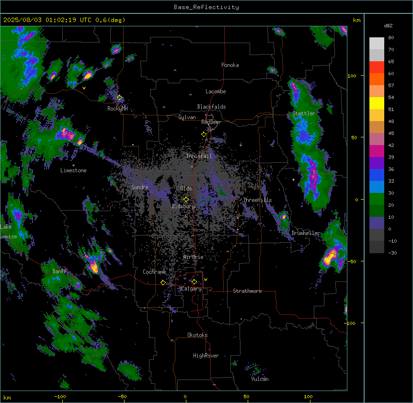Click the Sundre city label
The width and height of the screenshot is (413, 403).
click(140, 187)
